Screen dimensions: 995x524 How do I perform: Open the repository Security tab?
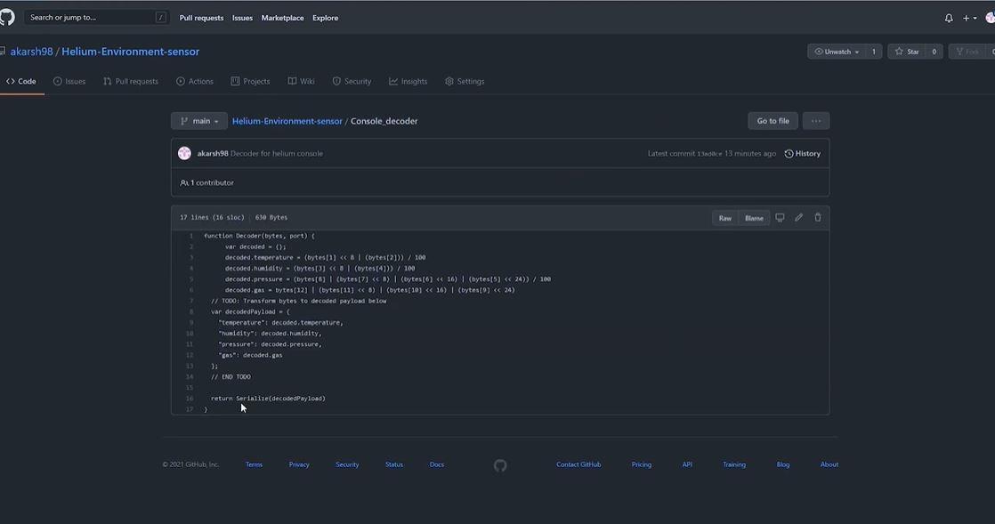coord(352,81)
